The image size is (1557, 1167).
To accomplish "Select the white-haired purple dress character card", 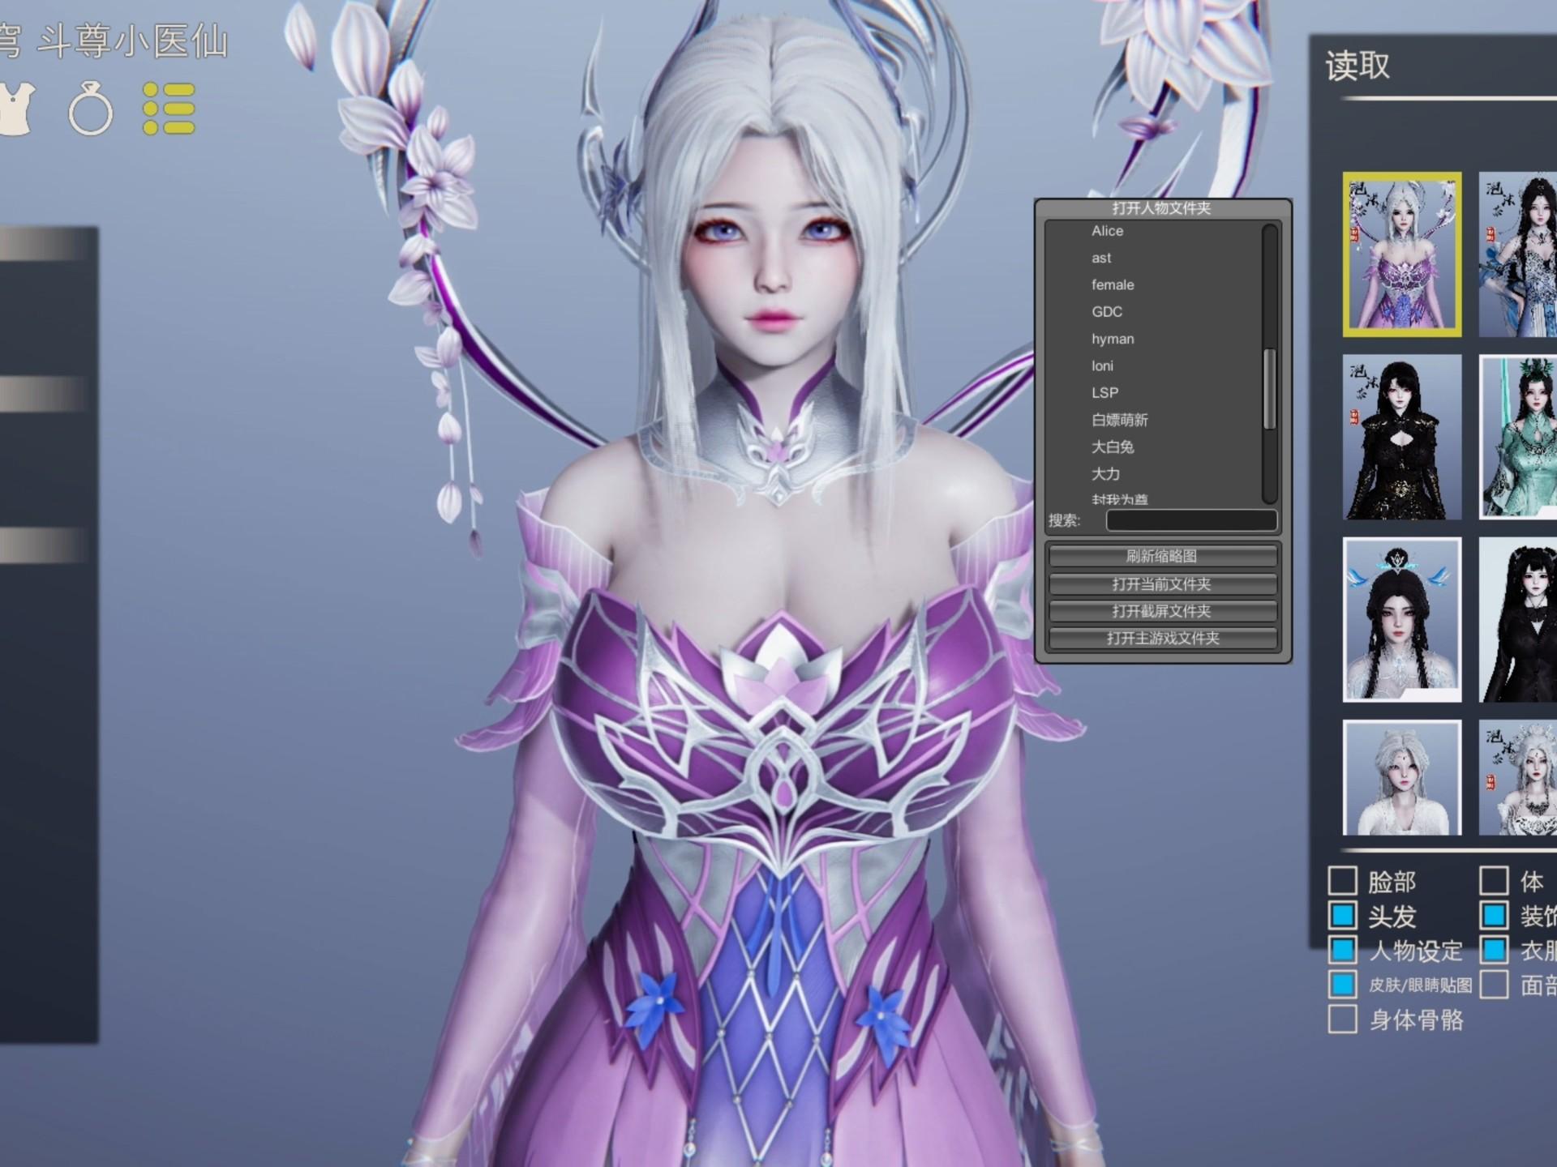I will 1401,254.
